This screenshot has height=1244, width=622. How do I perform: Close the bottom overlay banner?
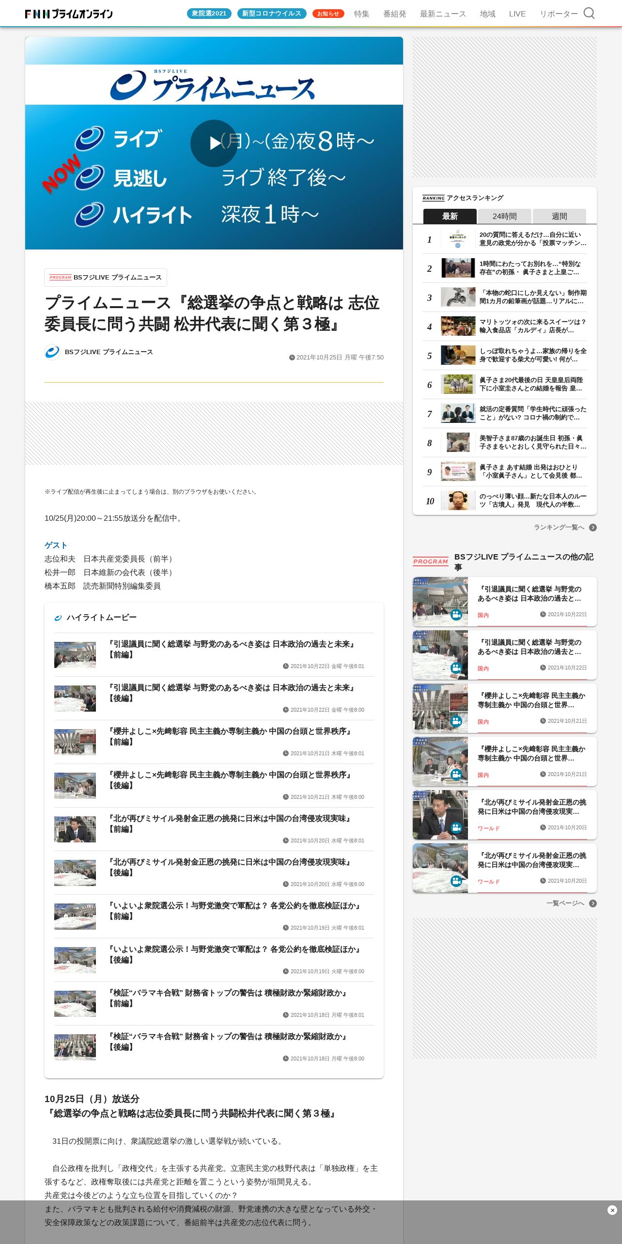click(612, 1210)
